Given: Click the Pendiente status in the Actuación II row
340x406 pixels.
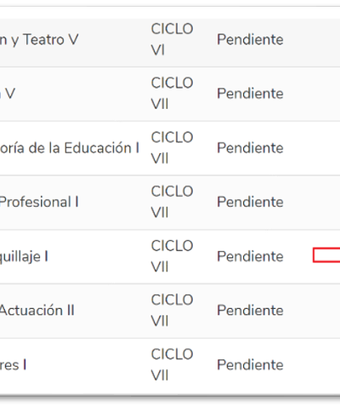Looking at the screenshot, I should click(x=250, y=311).
